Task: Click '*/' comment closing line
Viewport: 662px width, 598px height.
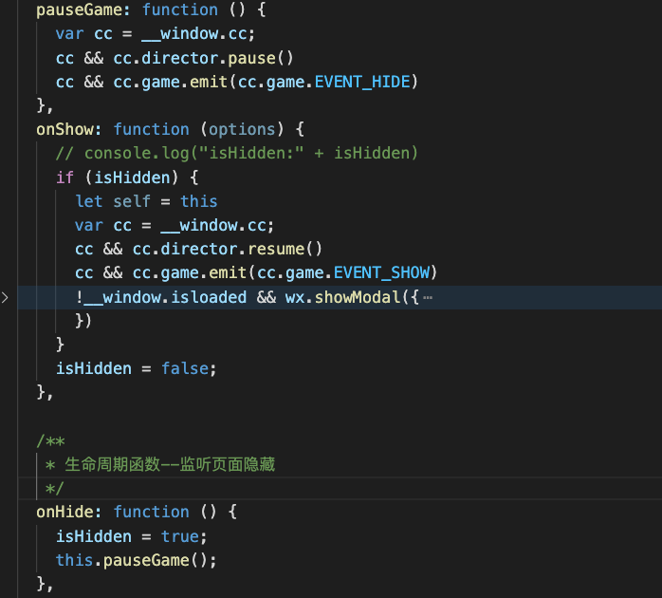Action: tap(54, 489)
